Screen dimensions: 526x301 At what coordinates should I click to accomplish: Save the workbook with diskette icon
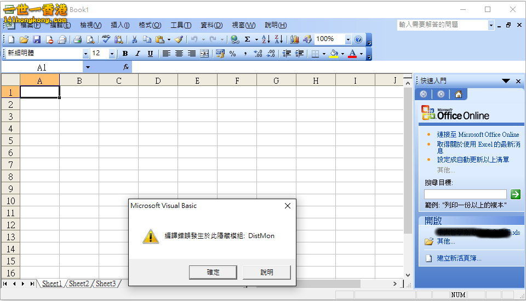(37, 39)
